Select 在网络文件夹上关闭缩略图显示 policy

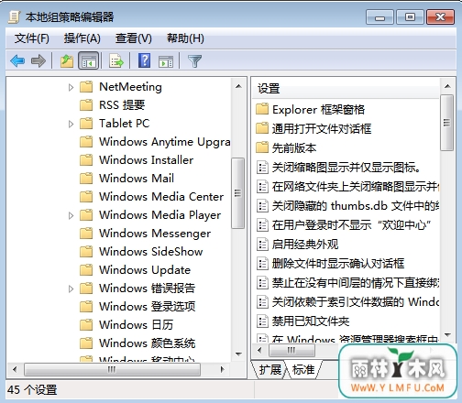[347, 186]
